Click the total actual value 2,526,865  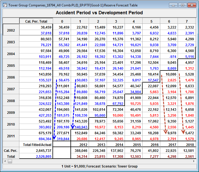[36, 156]
